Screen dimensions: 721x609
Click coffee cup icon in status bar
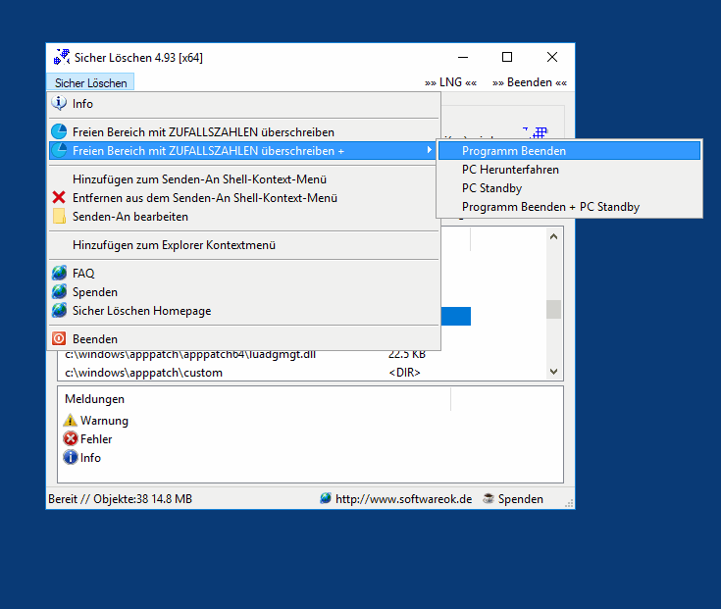489,498
